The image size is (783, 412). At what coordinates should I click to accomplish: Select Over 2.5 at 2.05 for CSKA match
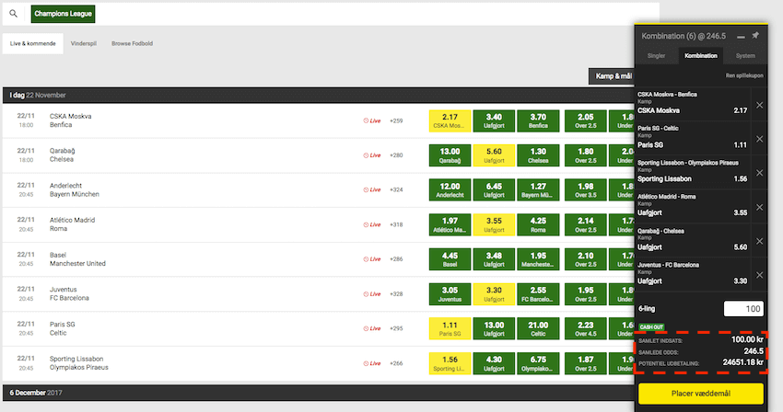(x=586, y=120)
